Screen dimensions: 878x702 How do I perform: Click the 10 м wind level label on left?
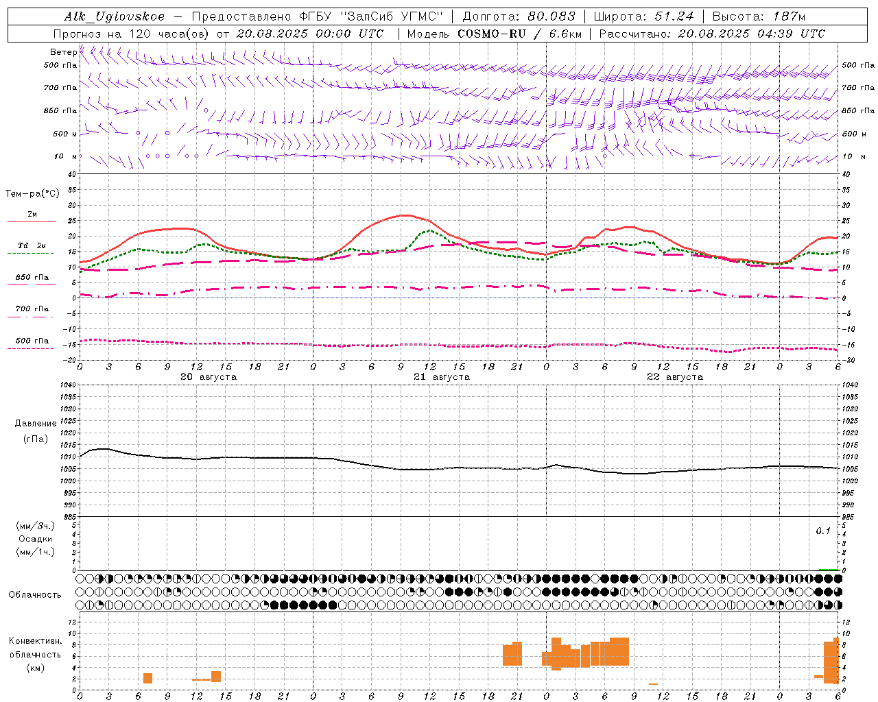(66, 157)
